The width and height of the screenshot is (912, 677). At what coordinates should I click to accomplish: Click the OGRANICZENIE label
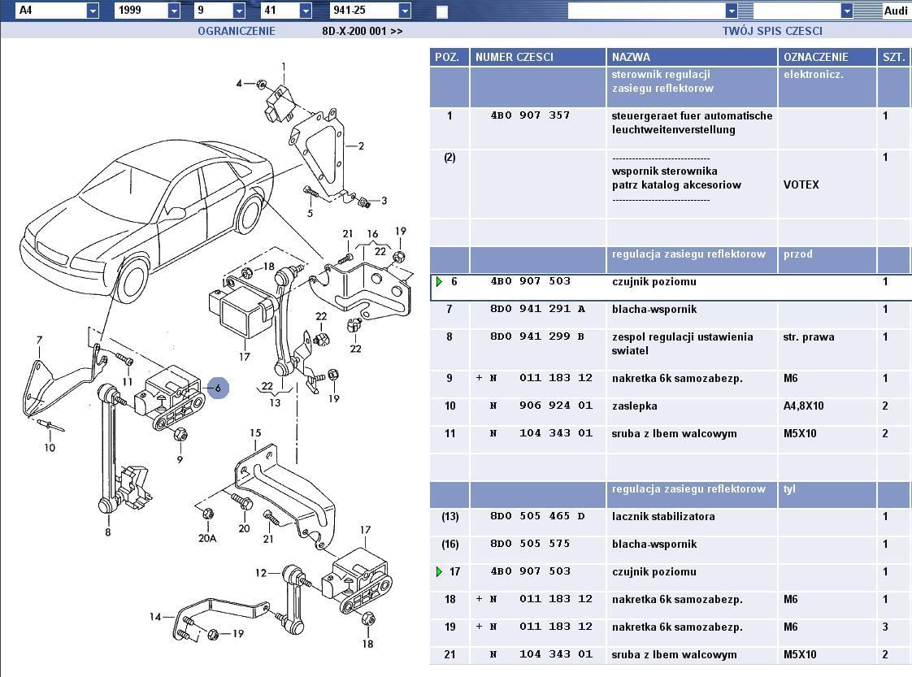237,31
